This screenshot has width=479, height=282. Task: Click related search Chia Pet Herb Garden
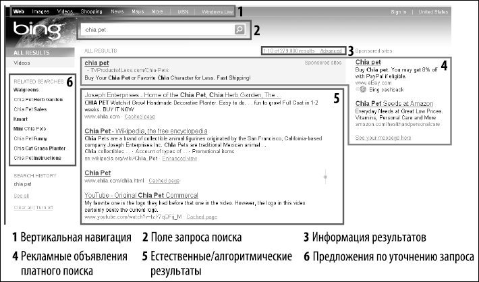pos(38,99)
